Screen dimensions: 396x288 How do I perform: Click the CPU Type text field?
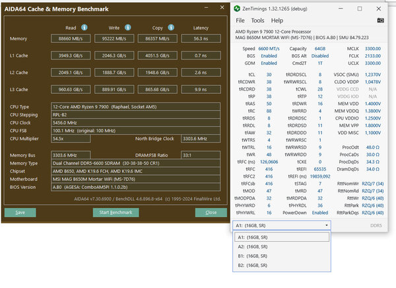(x=135, y=106)
